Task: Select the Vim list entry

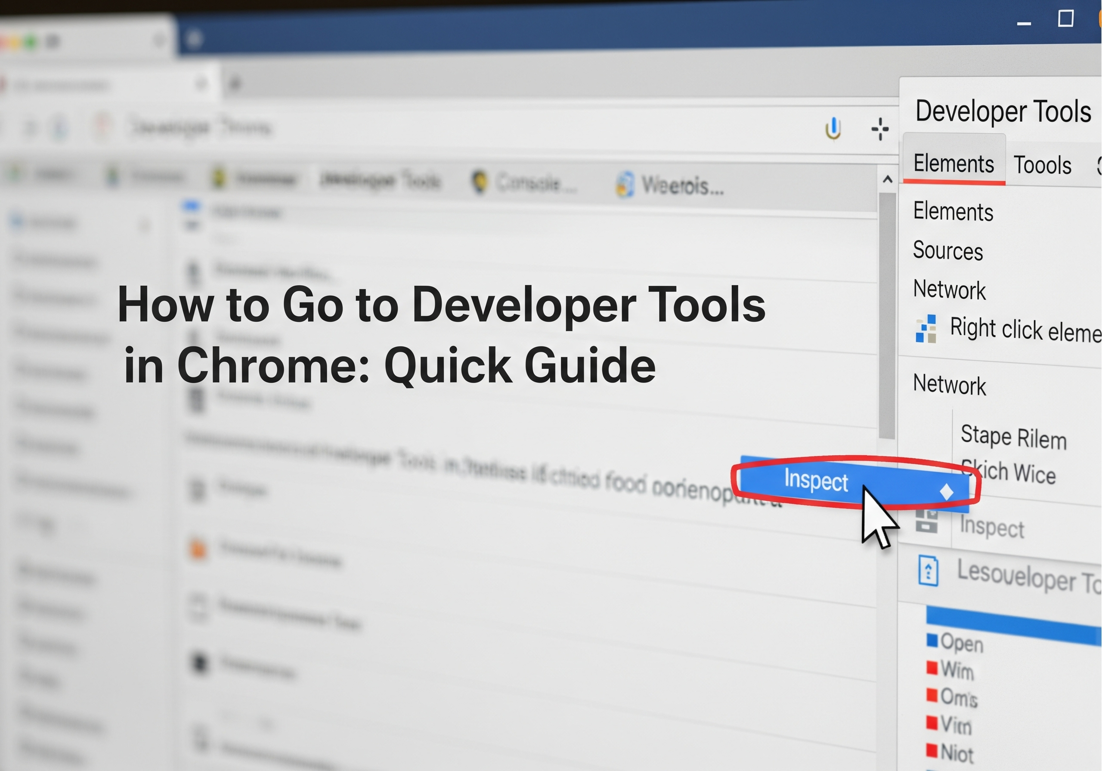Action: tap(956, 725)
